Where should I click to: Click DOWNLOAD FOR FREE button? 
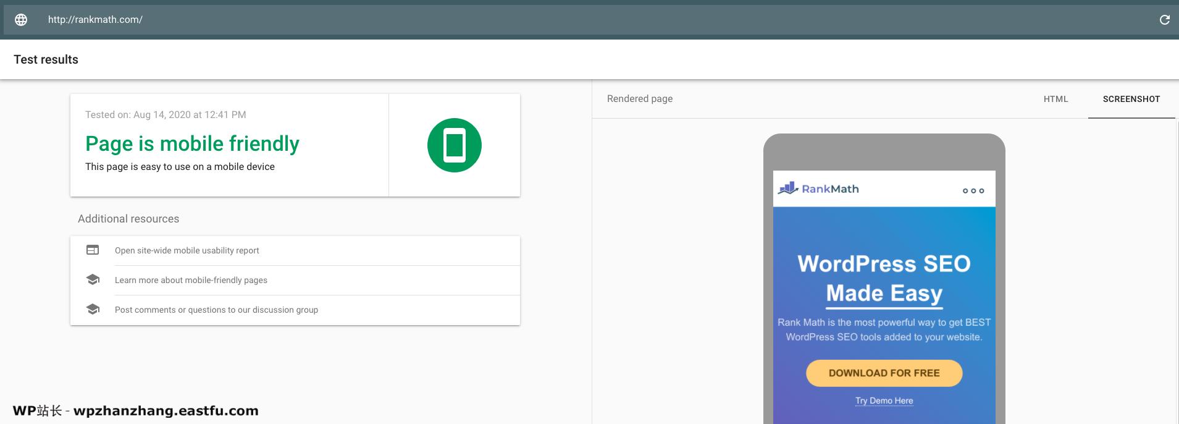coord(884,373)
